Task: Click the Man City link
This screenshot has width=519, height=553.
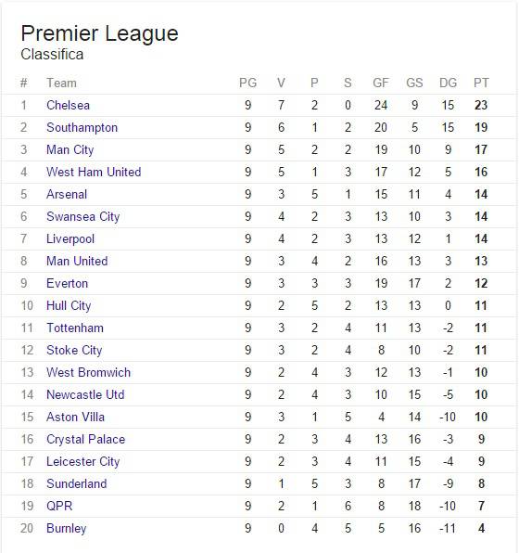Action: 70,149
